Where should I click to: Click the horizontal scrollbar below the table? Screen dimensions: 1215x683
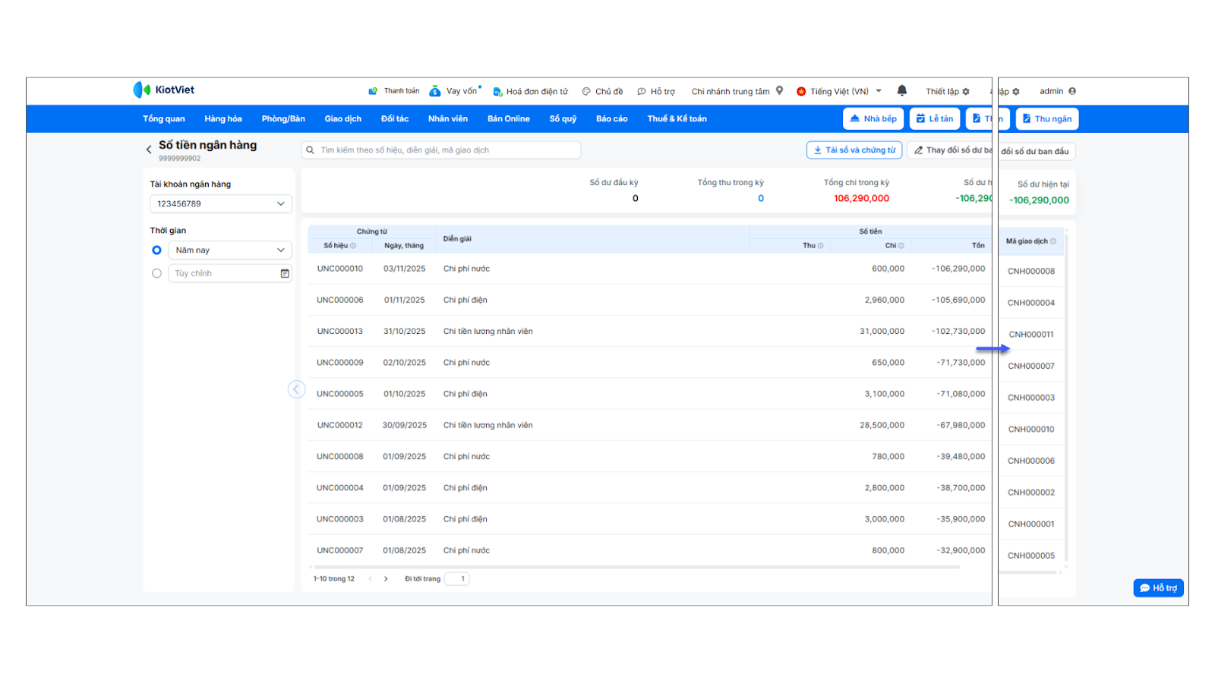click(x=636, y=567)
